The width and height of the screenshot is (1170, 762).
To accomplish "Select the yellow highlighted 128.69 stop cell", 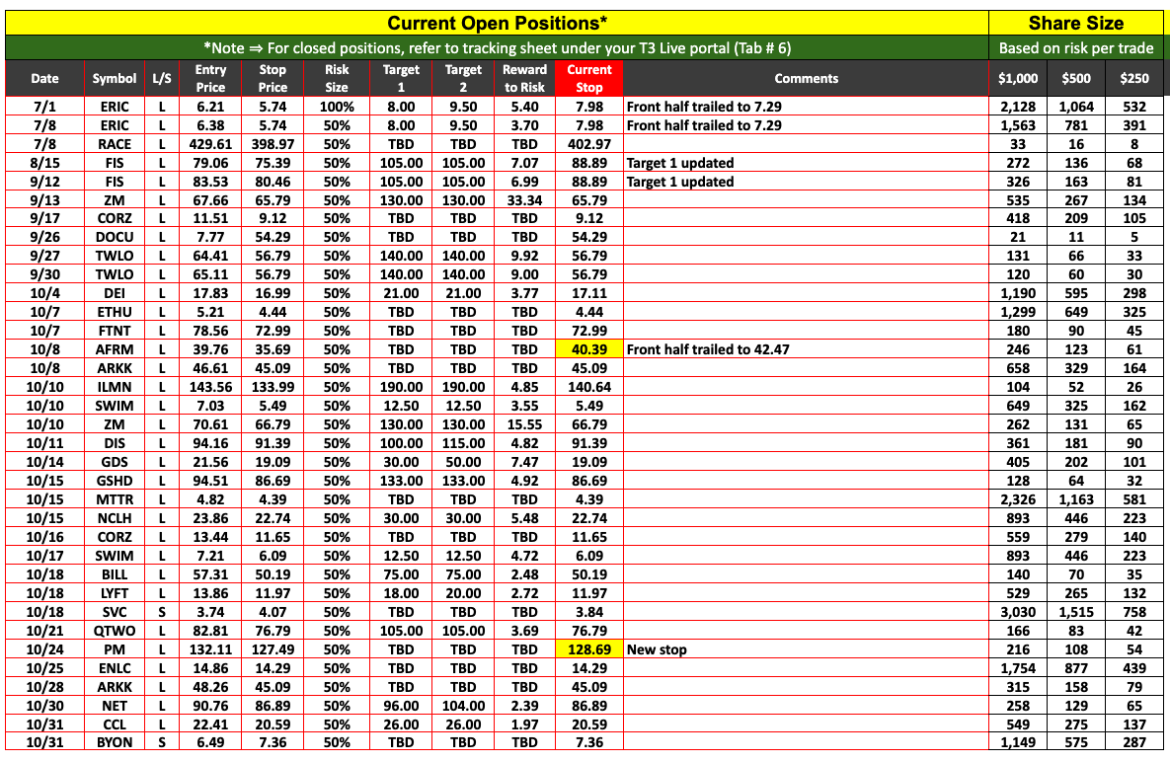I will [x=588, y=649].
